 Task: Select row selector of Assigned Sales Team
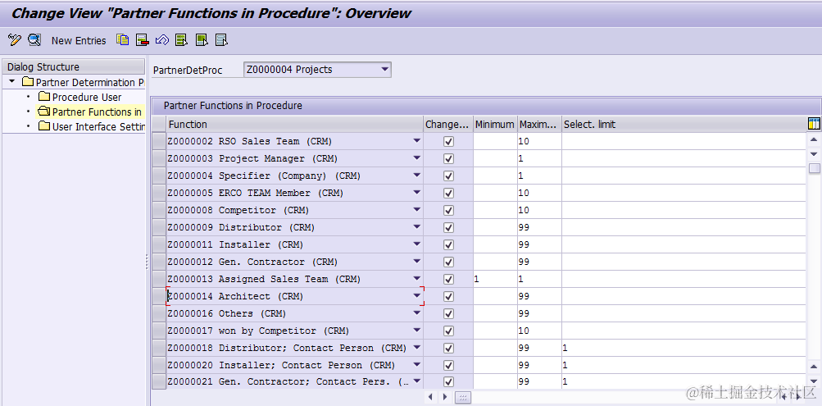[x=159, y=279]
